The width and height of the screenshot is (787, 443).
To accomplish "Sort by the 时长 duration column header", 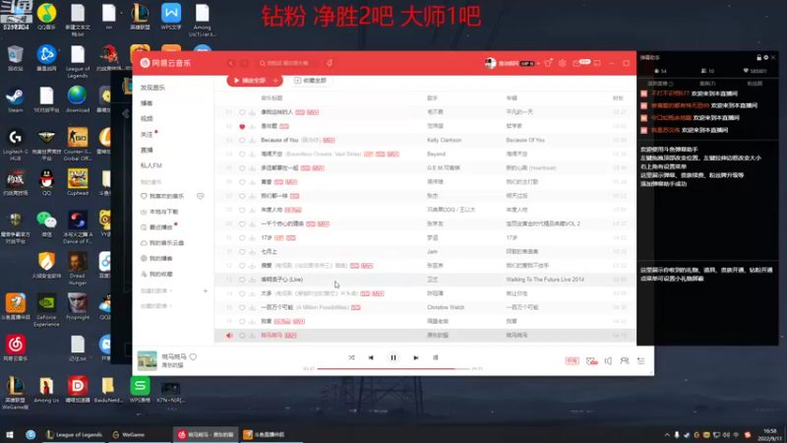I will 618,97.
